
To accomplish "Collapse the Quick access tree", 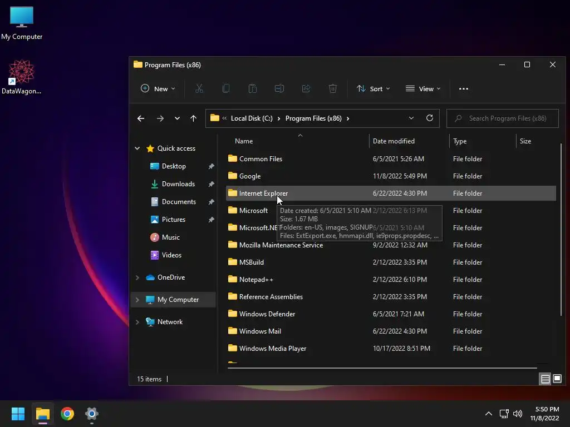I will tap(137, 148).
